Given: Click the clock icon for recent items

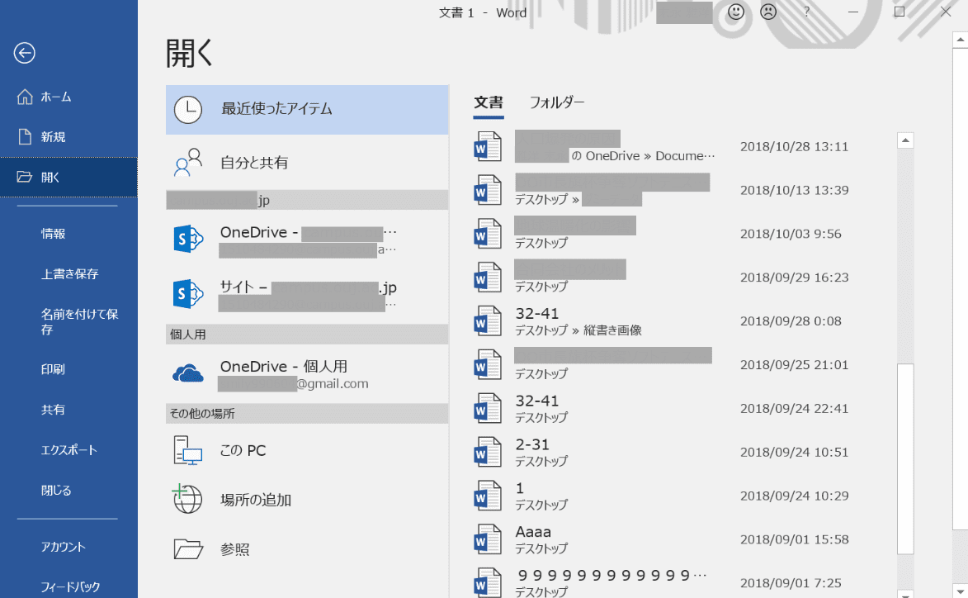Looking at the screenshot, I should coord(187,109).
